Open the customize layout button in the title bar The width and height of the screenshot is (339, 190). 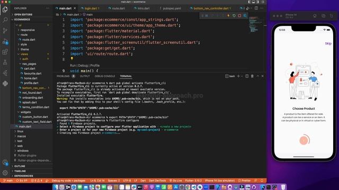pyautogui.click(x=263, y=2)
